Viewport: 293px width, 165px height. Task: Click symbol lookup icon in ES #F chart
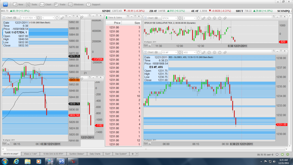[180, 53]
